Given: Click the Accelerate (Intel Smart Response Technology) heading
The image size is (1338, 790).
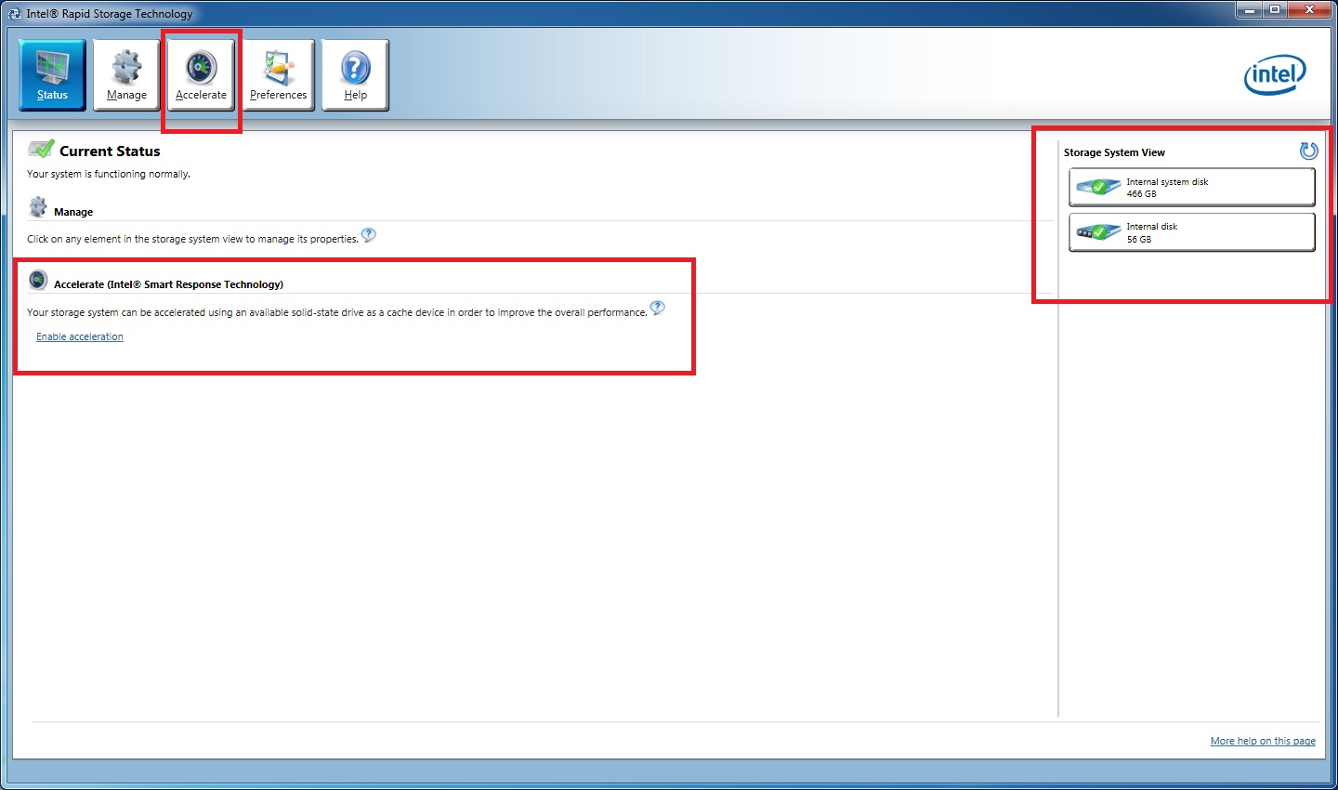Looking at the screenshot, I should coord(168,284).
